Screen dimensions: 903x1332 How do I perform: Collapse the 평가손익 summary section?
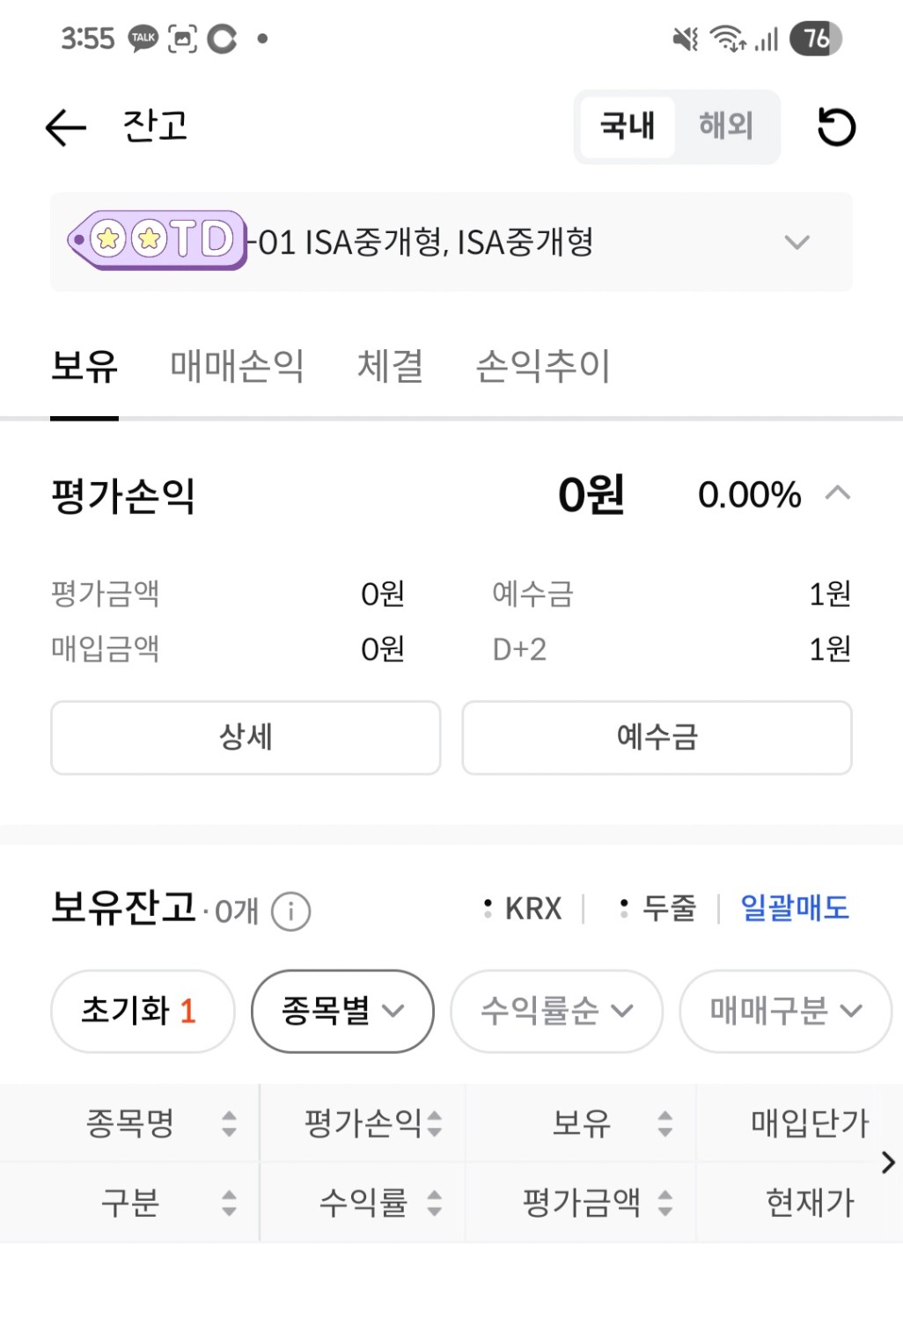click(x=838, y=494)
